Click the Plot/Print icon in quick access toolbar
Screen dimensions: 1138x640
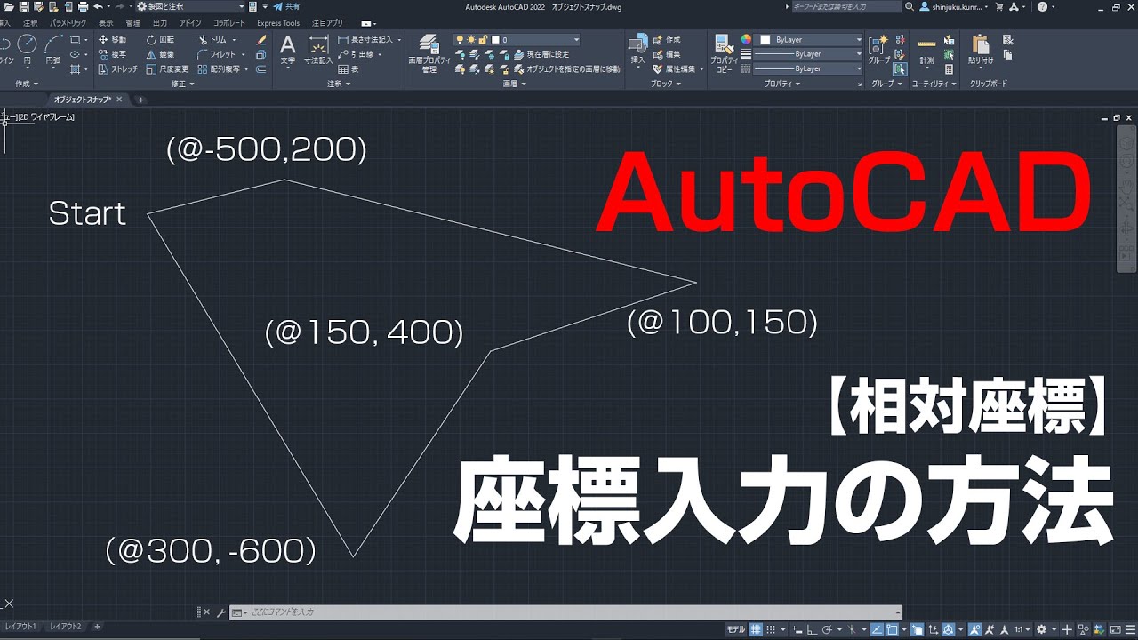[x=83, y=6]
